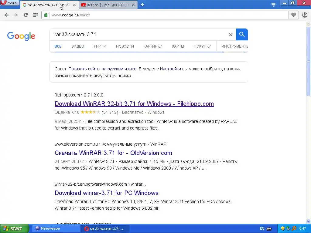
Task: Select the НОВОСТИ search filter
Action: click(125, 46)
